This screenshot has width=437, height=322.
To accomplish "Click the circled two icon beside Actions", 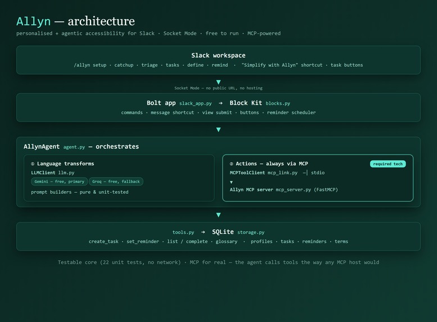I will [x=231, y=164].
